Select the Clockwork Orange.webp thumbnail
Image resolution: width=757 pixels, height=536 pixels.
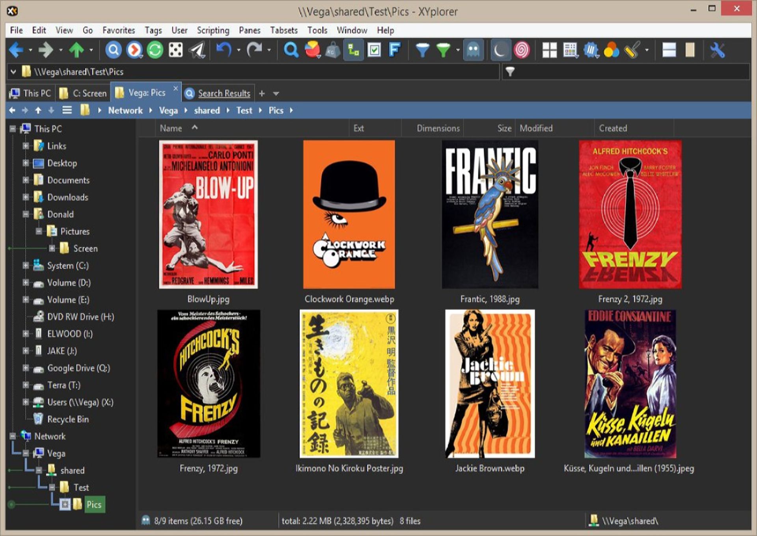(x=349, y=214)
